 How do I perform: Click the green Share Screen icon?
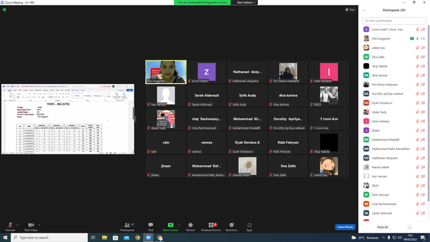tap(170, 225)
